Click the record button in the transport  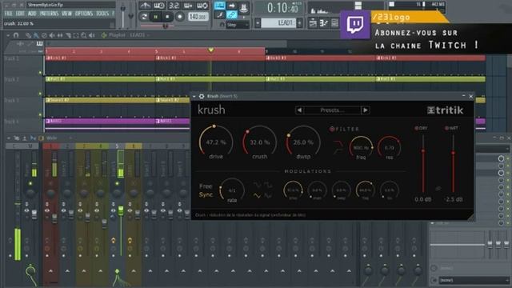179,16
